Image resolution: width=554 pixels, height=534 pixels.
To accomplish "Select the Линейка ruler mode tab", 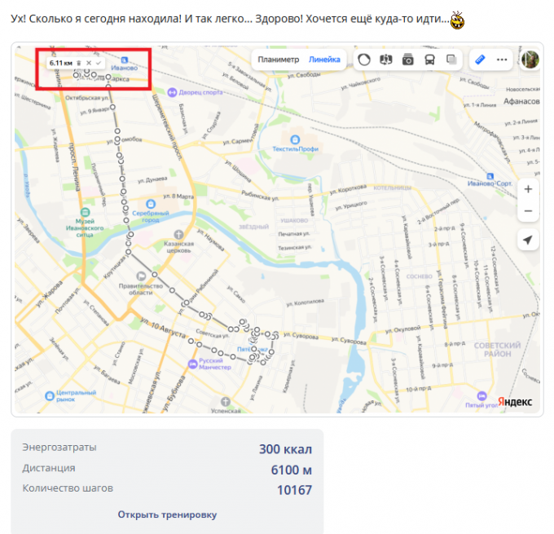I will click(x=324, y=60).
